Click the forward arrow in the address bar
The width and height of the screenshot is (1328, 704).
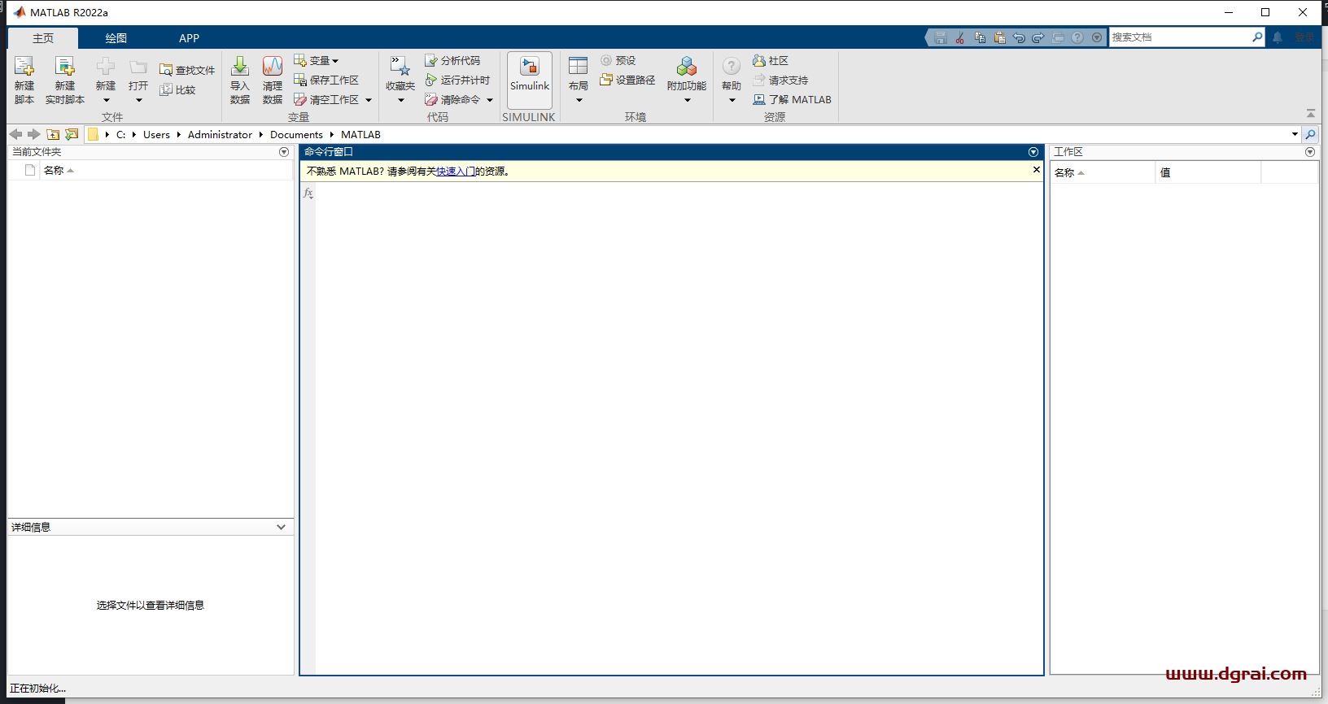point(33,134)
